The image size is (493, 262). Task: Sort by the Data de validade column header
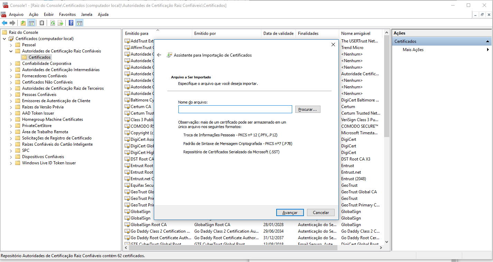coord(278,33)
